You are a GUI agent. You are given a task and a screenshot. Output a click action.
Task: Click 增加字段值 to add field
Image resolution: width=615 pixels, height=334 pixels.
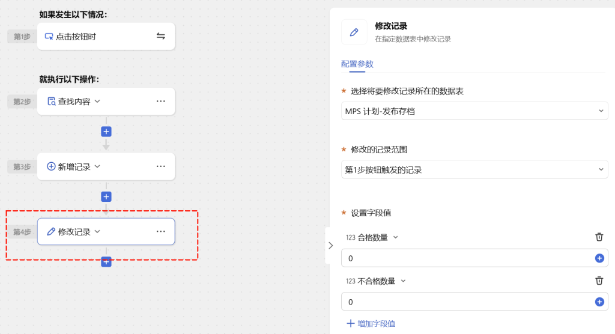(x=371, y=323)
